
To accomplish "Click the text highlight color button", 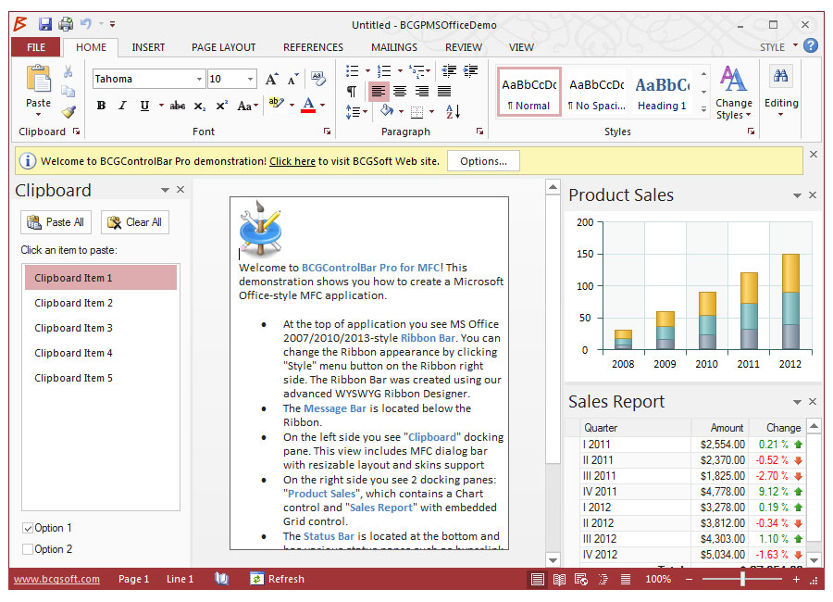I will (x=276, y=105).
